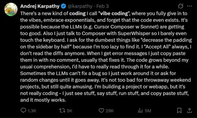Open the @karpathy handle link

[80, 6]
